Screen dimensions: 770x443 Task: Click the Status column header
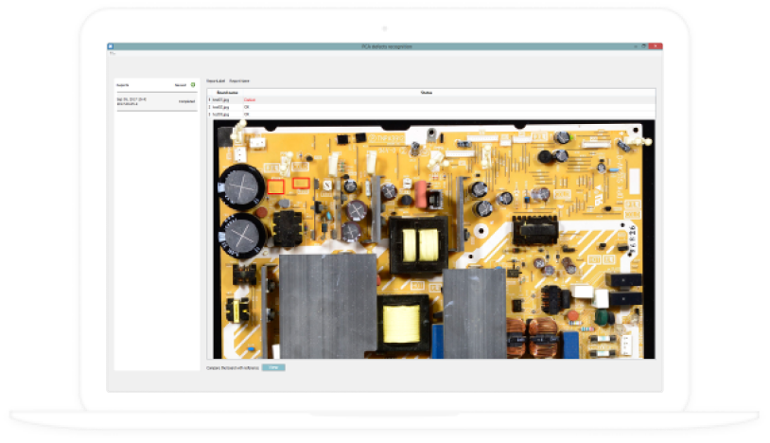coord(426,93)
